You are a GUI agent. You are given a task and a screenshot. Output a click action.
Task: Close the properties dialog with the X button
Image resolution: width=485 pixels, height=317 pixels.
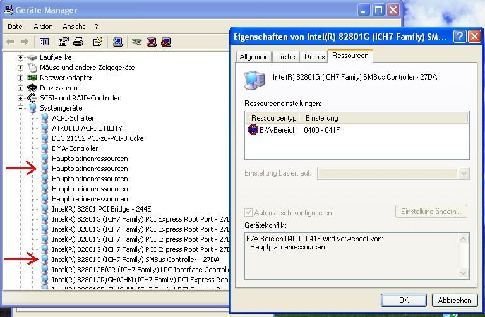tap(474, 37)
